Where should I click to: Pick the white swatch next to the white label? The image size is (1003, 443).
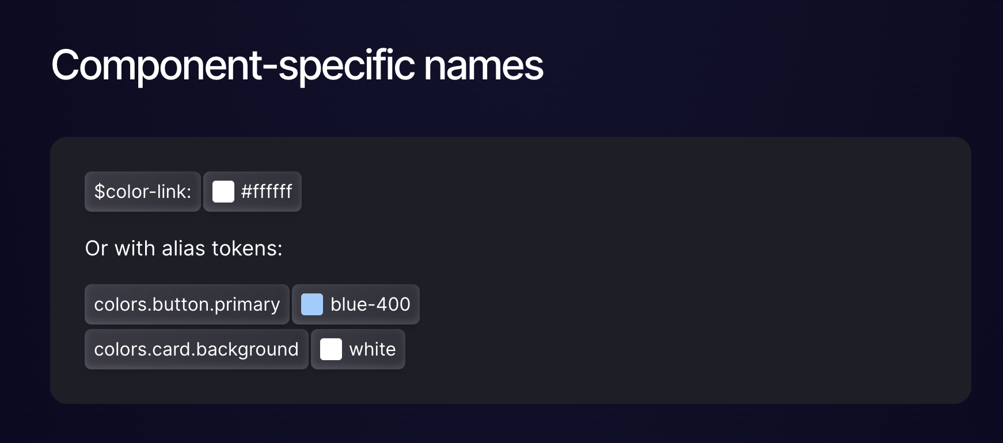[x=331, y=349]
